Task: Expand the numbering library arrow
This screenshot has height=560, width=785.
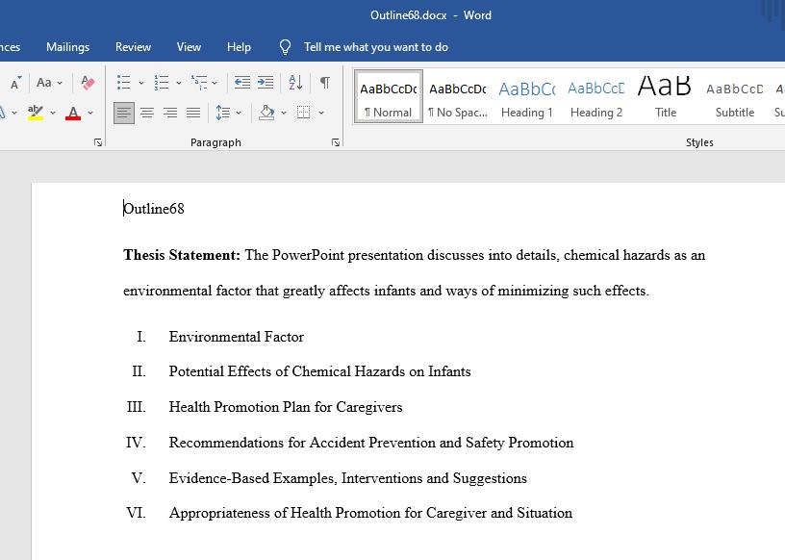Action: pyautogui.click(x=179, y=83)
